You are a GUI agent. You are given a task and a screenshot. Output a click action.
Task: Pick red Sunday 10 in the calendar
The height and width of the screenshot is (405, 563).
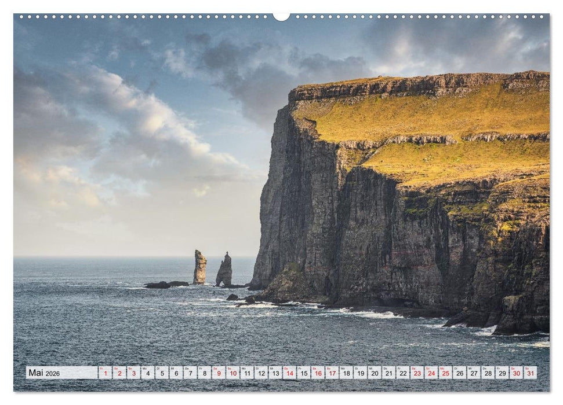coord(233,373)
